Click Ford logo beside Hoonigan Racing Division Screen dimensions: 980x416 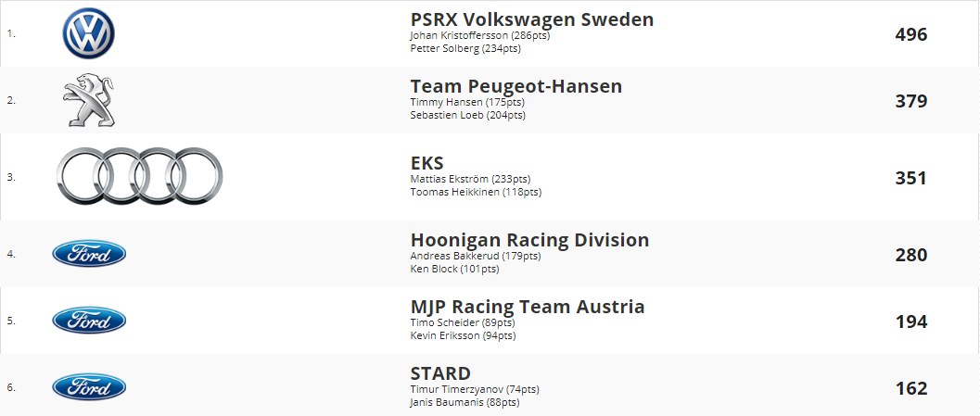(89, 254)
